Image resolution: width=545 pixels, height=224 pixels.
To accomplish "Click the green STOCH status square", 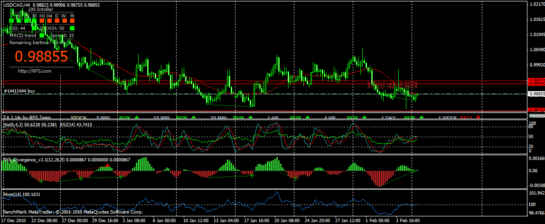I will tap(72, 28).
